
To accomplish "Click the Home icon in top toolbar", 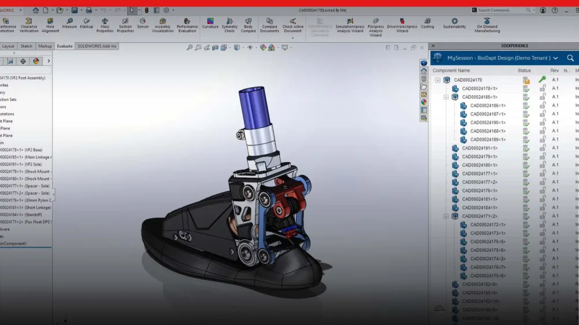I will tap(35, 10).
